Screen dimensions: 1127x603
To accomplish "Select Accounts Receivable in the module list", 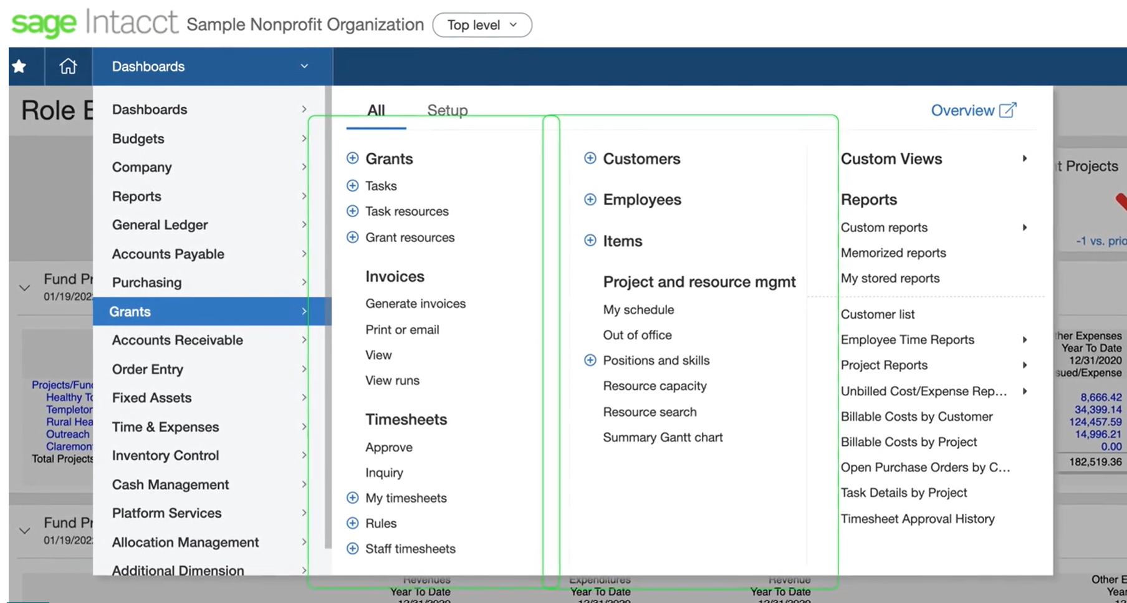I will [x=209, y=340].
